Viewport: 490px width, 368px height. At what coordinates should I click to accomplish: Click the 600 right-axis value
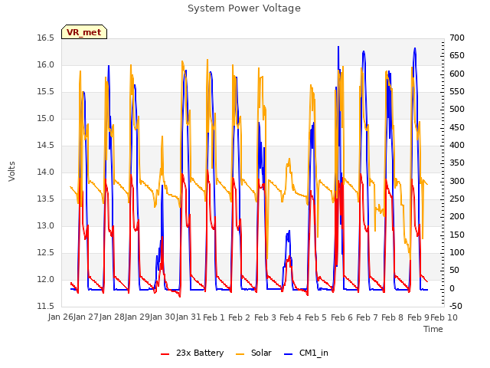click(457, 74)
